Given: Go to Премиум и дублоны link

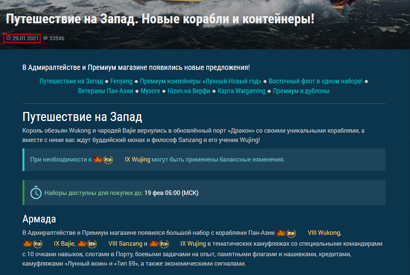Looking at the screenshot, I should [x=301, y=91].
